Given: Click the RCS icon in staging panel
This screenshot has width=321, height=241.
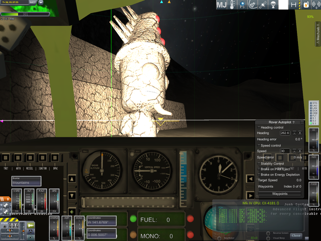Looking at the screenshot, I should tap(31, 231).
